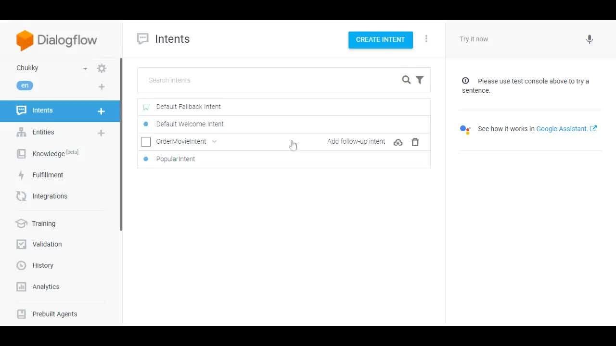This screenshot has height=346, width=616.
Task: Click the cloud upload icon for OrderMovieIntent
Action: [x=398, y=142]
